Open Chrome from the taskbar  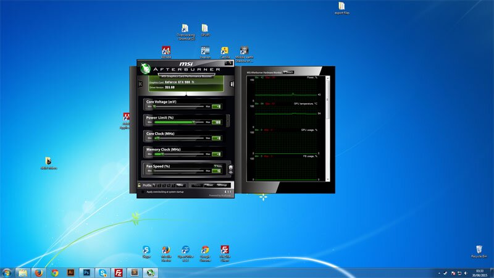(x=55, y=272)
